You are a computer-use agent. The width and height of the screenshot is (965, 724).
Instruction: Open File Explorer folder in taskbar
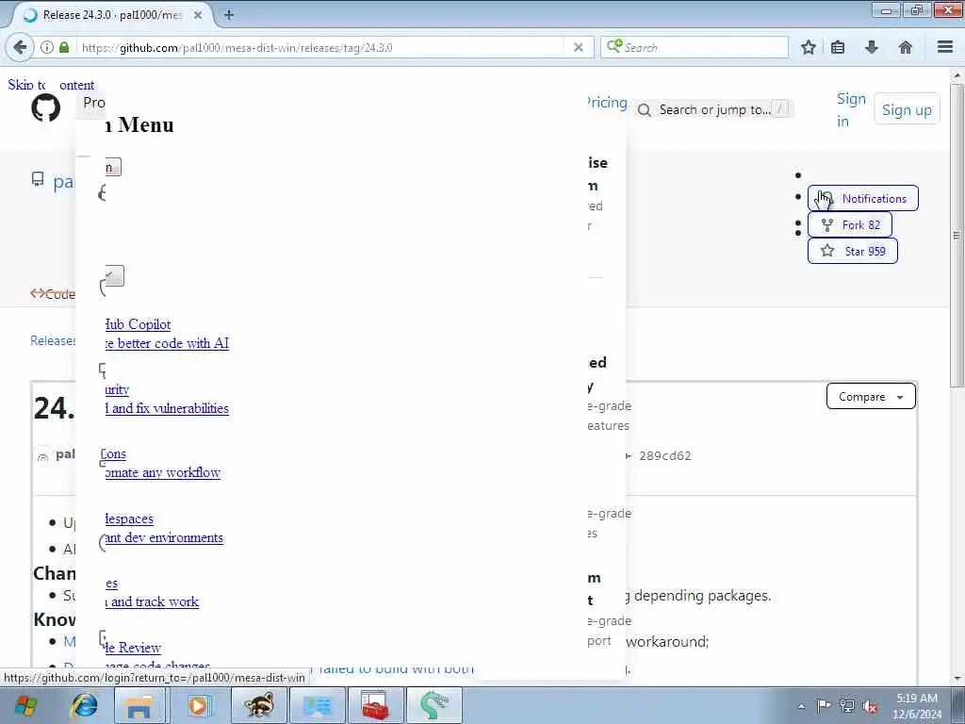[139, 705]
